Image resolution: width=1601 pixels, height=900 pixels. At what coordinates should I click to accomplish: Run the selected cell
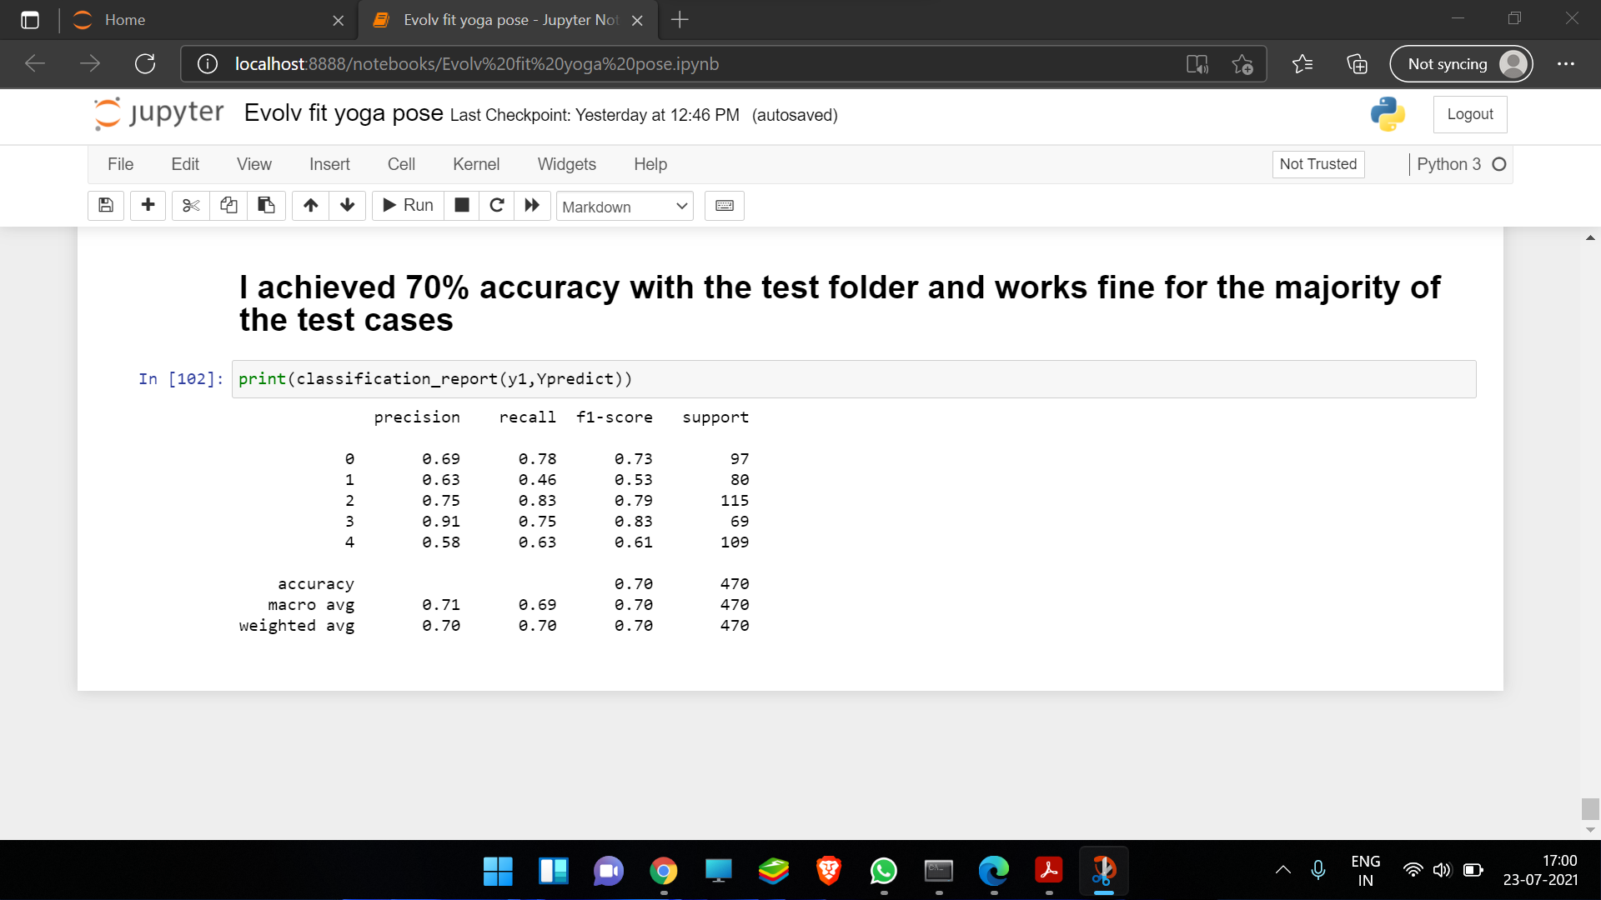pyautogui.click(x=408, y=206)
